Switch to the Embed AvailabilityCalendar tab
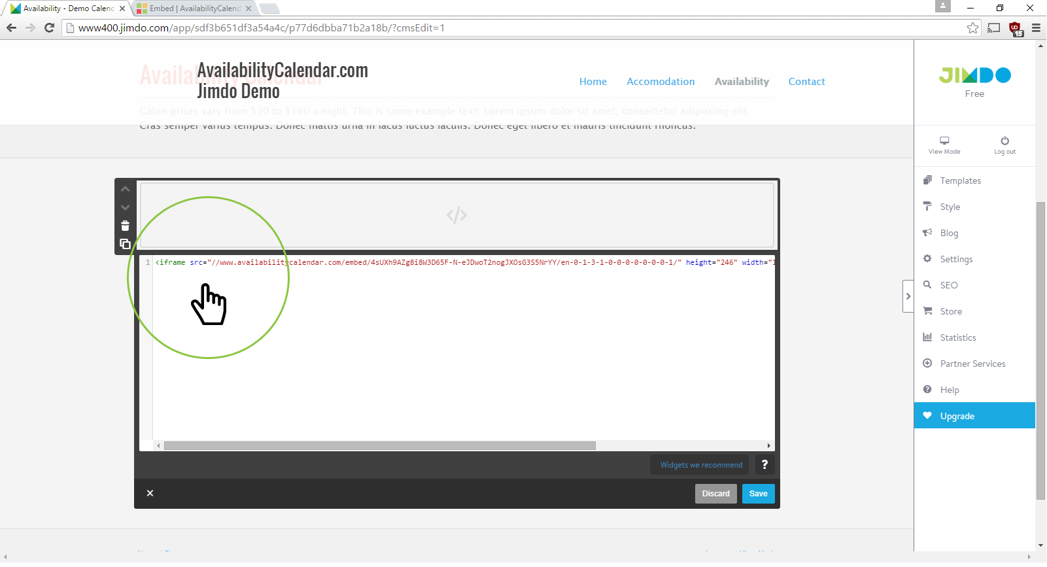The image size is (1047, 567). (194, 9)
